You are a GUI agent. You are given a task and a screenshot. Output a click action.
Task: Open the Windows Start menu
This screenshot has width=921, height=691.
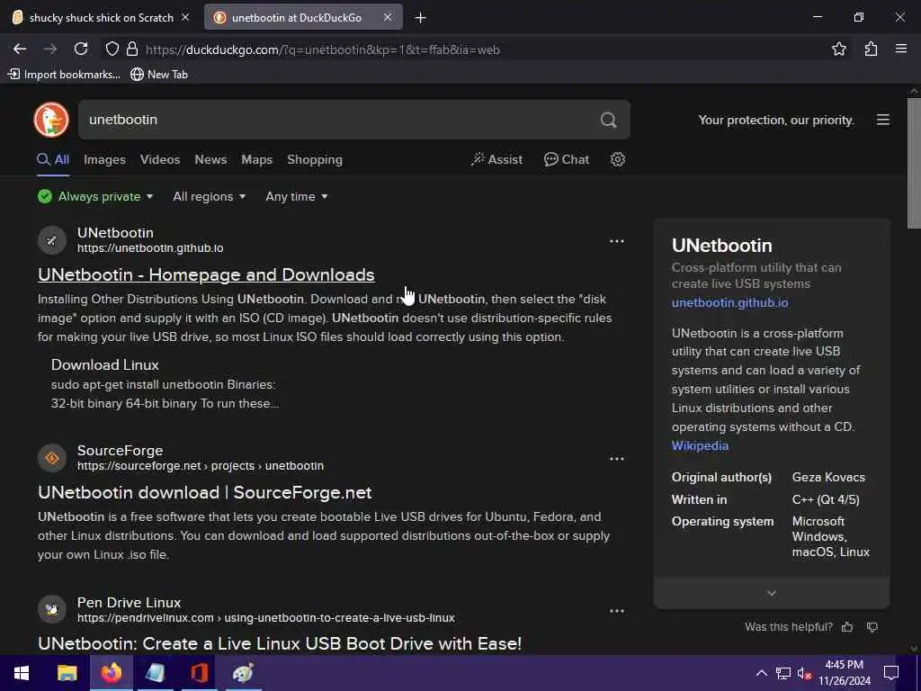(22, 673)
